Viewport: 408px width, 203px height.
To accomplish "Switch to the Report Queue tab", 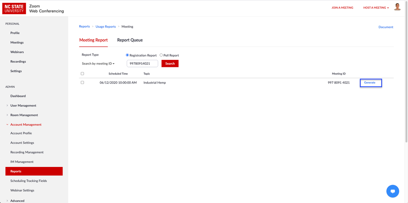I will click(130, 40).
